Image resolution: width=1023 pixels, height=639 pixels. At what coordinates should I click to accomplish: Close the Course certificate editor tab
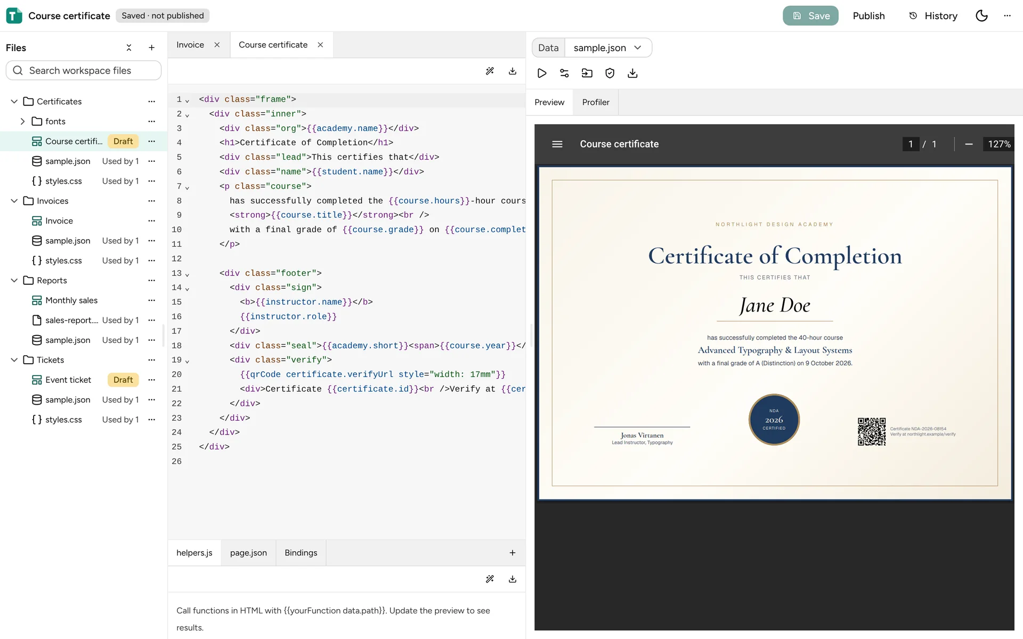pos(320,45)
